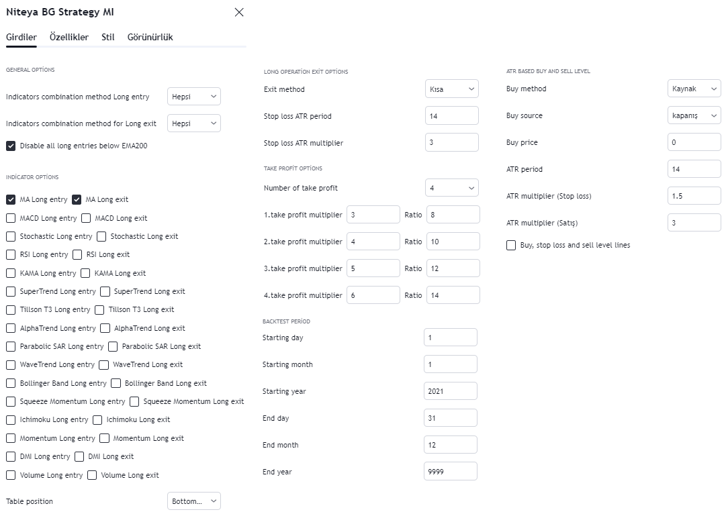Open Indicators combination method Long entry dropdown
728x514 pixels.
[x=193, y=97]
